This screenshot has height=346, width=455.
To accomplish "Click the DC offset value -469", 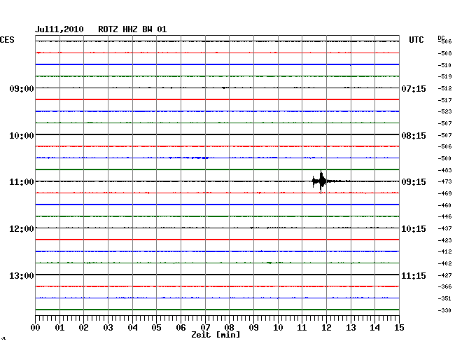I will tap(444, 193).
